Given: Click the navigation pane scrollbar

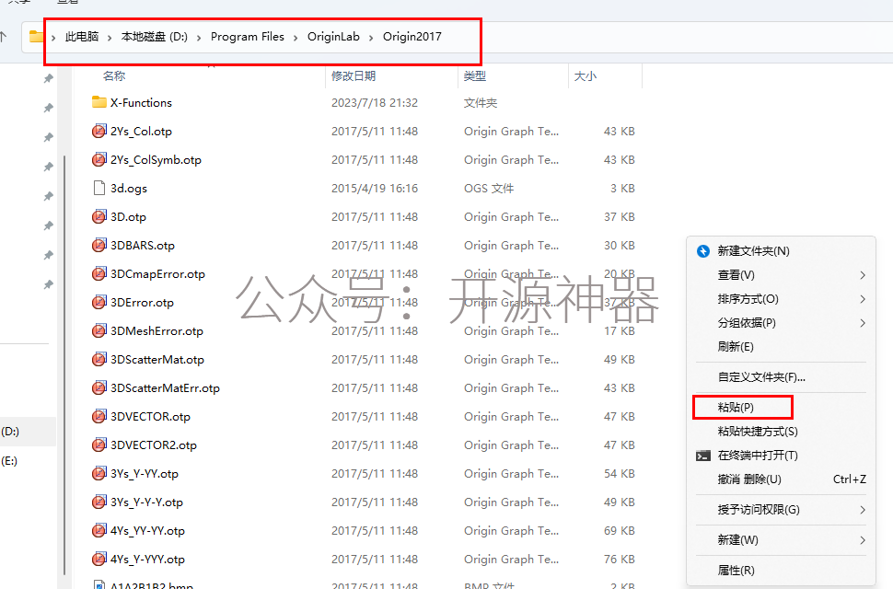Looking at the screenshot, I should [x=64, y=364].
